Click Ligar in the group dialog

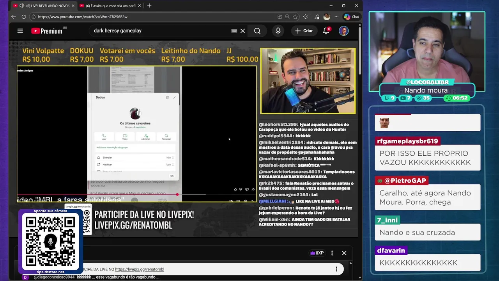tap(104, 137)
